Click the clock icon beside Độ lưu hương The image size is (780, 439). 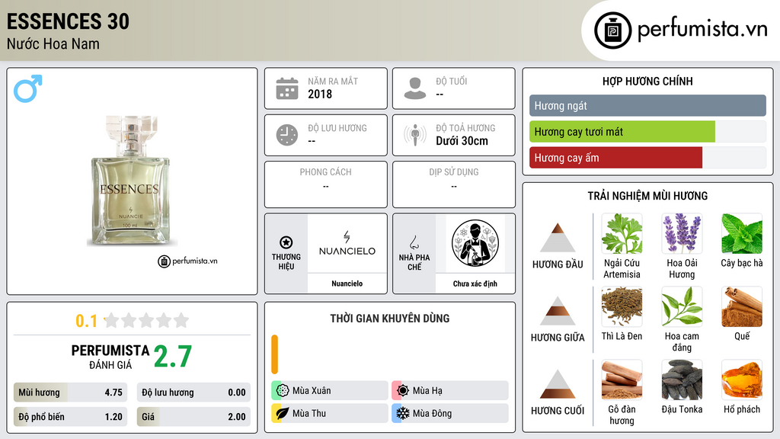tap(287, 136)
